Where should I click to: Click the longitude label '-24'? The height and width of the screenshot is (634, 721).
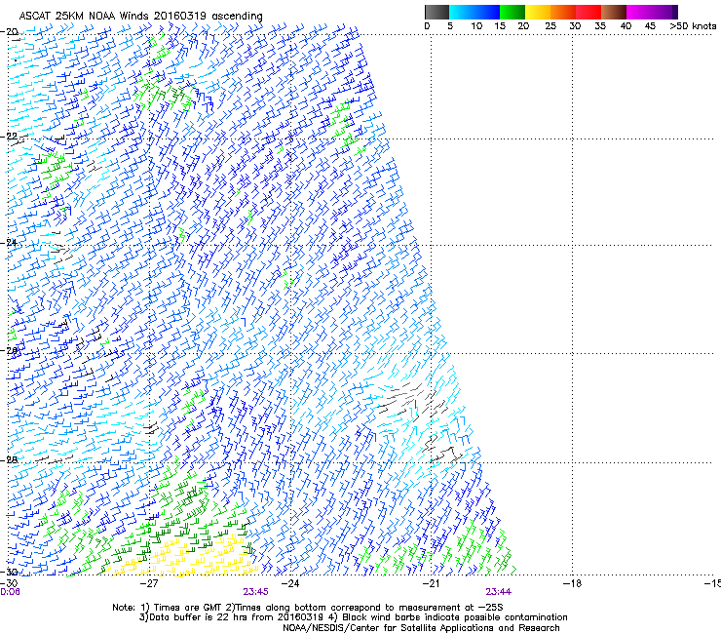pyautogui.click(x=290, y=583)
